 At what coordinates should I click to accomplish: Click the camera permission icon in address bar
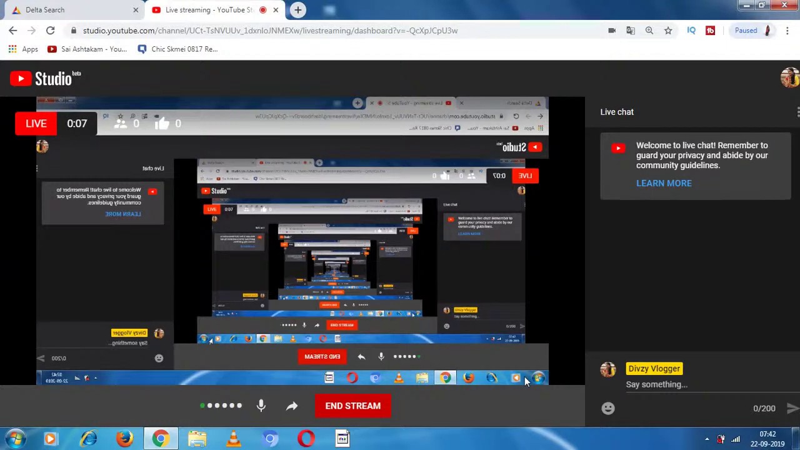coord(612,30)
